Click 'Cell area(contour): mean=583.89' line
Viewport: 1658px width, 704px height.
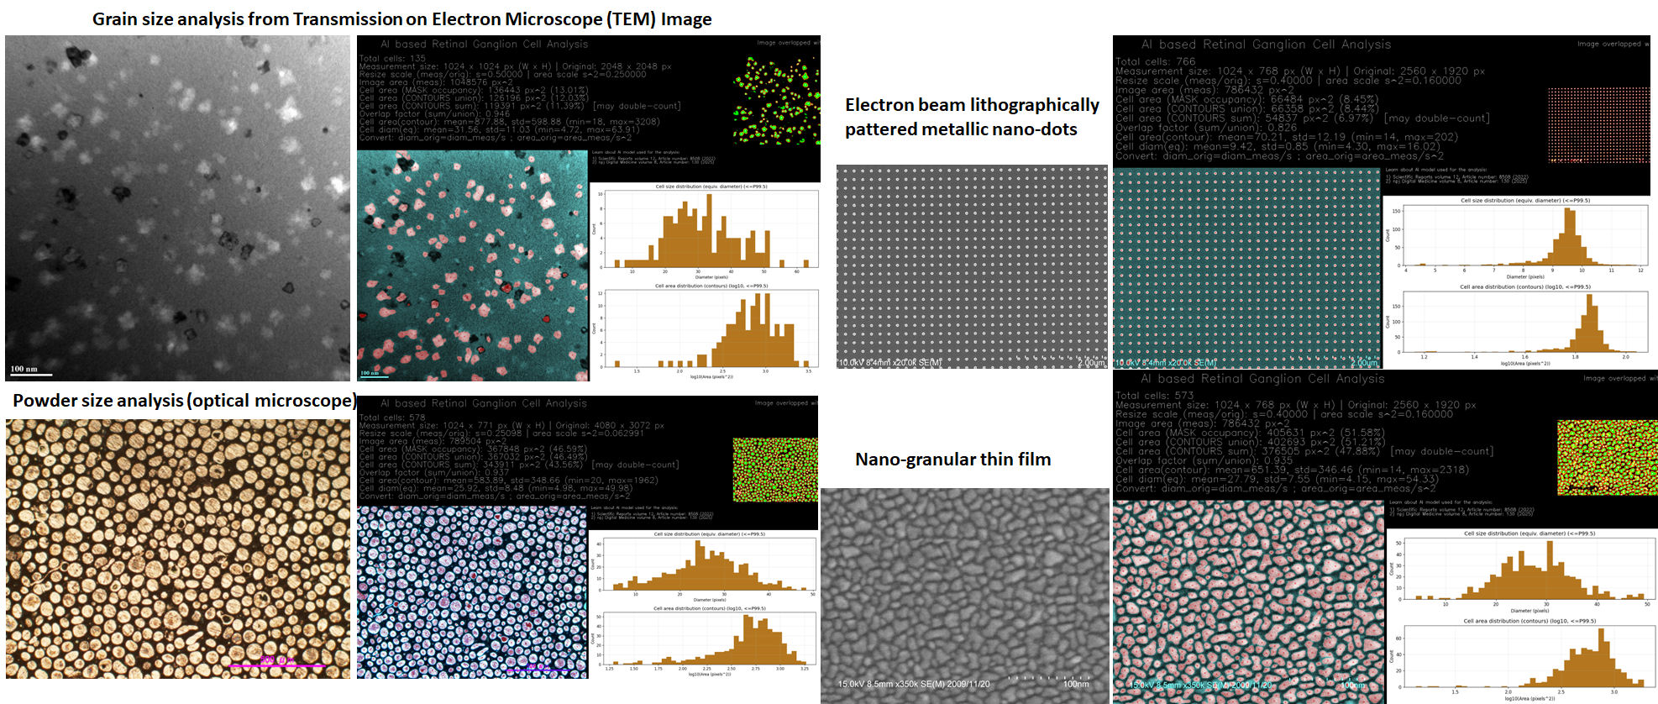click(508, 481)
